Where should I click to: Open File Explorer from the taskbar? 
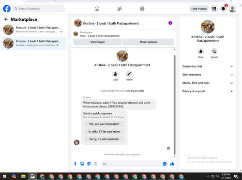pyautogui.click(x=23, y=176)
